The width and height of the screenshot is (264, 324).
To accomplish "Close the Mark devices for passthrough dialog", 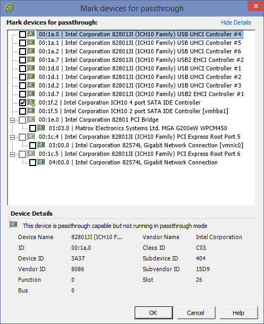I will click(x=256, y=6).
